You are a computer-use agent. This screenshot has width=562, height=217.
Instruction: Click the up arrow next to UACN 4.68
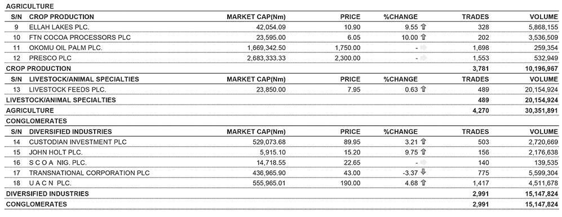[423, 183]
